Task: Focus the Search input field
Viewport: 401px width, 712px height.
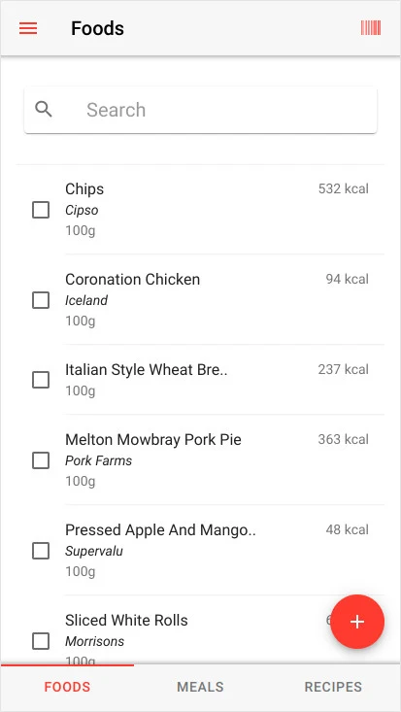Action: (x=200, y=110)
